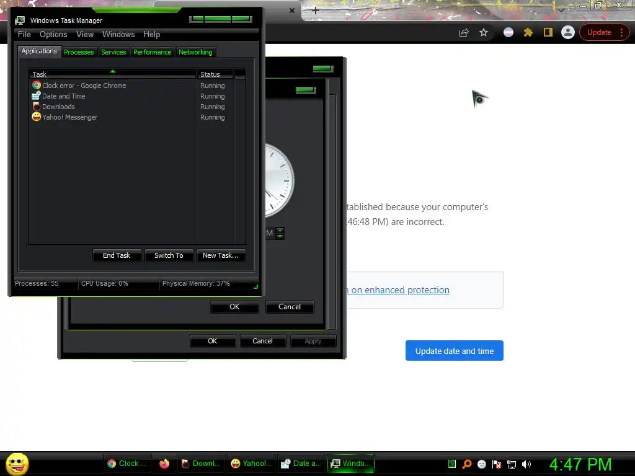Click the 4:47 PM taskbar clock

580,464
